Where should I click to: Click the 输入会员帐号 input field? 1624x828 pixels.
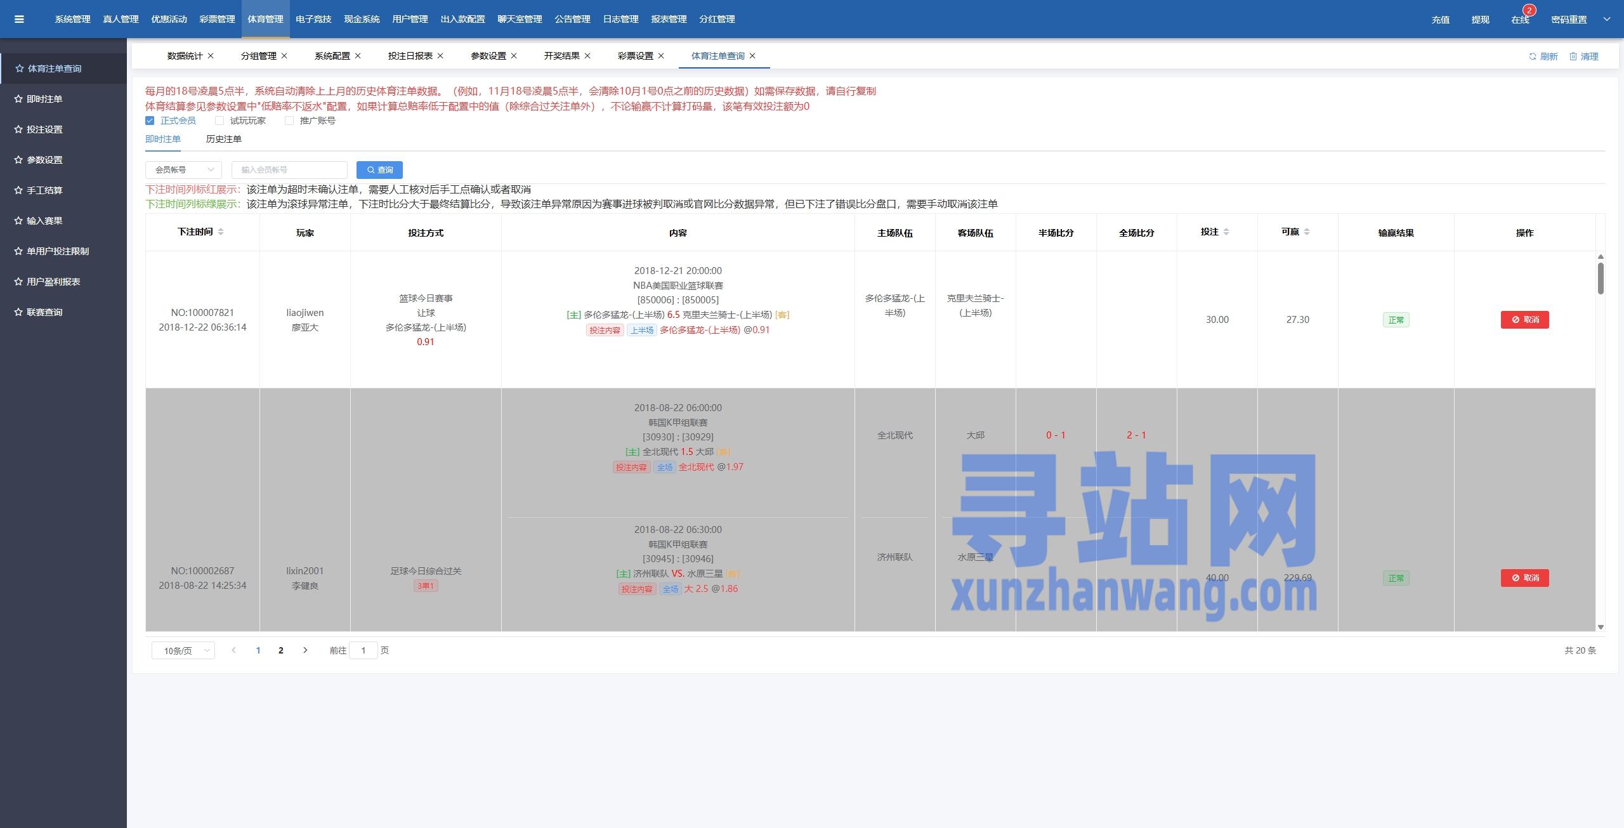click(x=289, y=170)
